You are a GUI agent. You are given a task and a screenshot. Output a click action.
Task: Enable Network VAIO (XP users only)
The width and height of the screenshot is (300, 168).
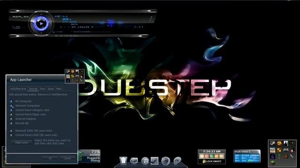11,131
